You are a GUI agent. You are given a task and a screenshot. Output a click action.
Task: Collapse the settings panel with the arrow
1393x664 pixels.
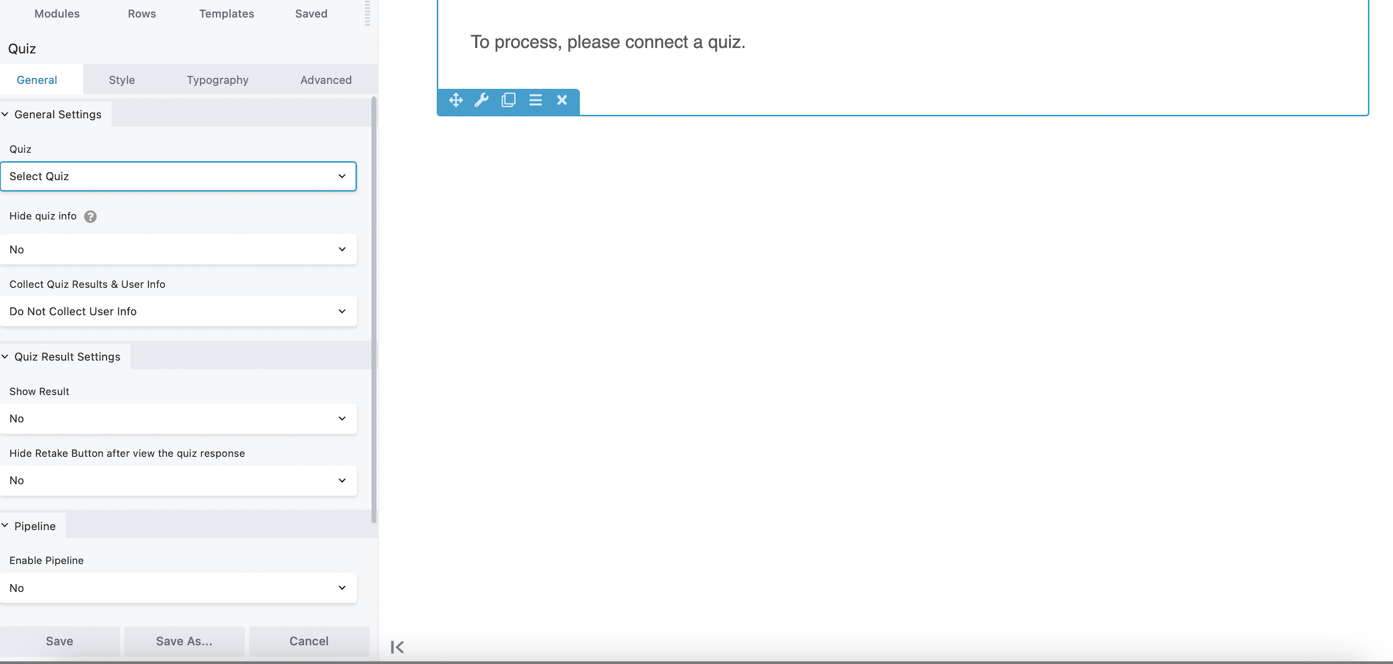397,646
